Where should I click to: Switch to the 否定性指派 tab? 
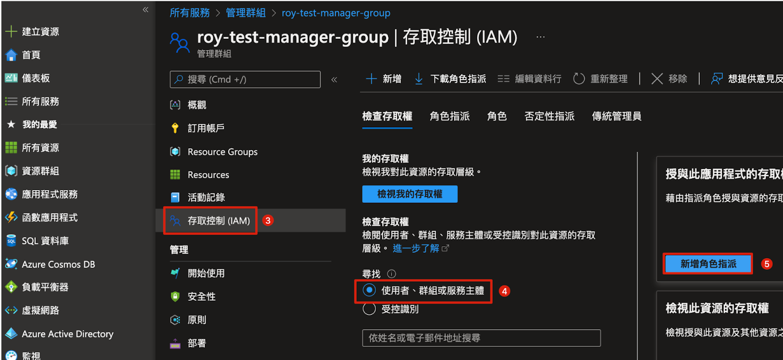tap(549, 116)
